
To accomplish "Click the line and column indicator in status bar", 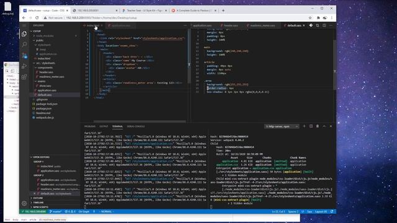I will click(x=279, y=211).
